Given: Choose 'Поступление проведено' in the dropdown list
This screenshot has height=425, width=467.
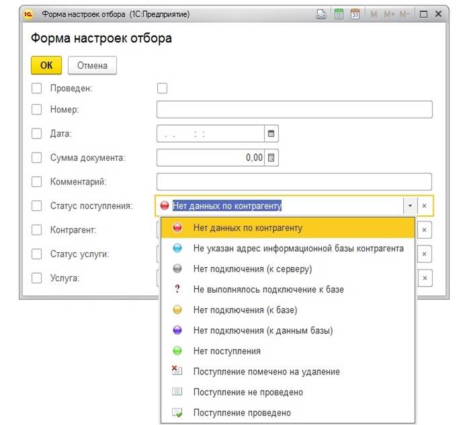Looking at the screenshot, I should pyautogui.click(x=242, y=412).
